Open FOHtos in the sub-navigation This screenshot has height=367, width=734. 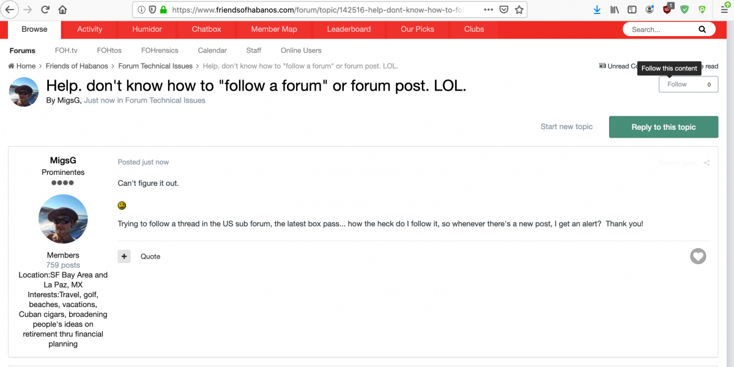click(x=109, y=51)
